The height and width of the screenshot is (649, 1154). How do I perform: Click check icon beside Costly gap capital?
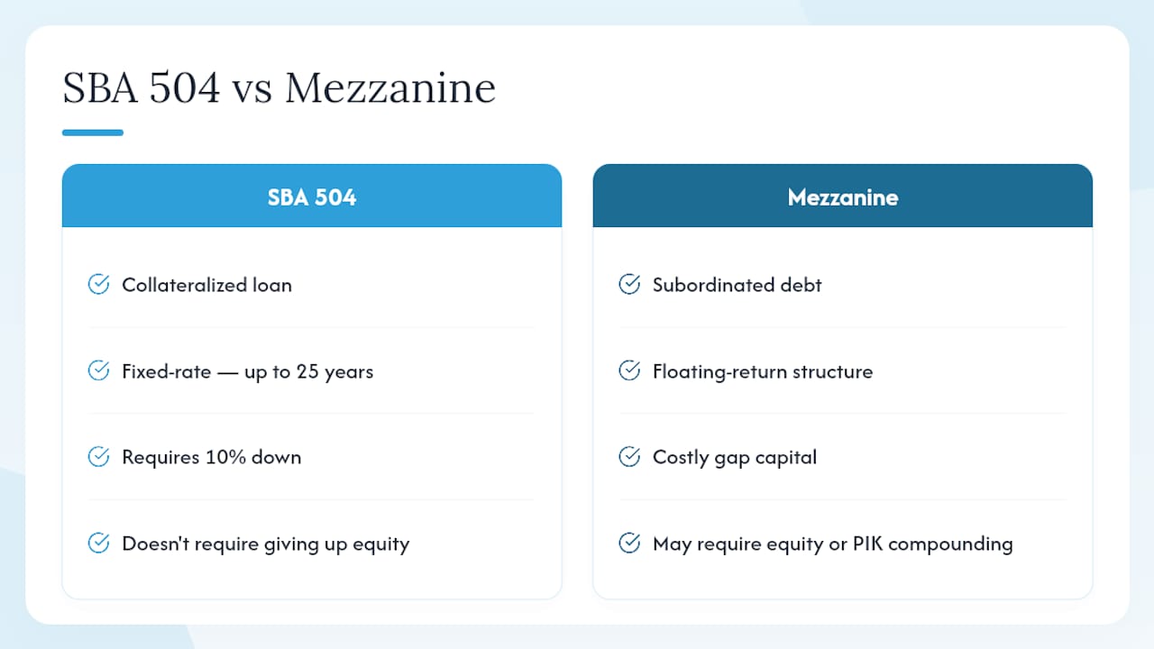[x=629, y=457]
